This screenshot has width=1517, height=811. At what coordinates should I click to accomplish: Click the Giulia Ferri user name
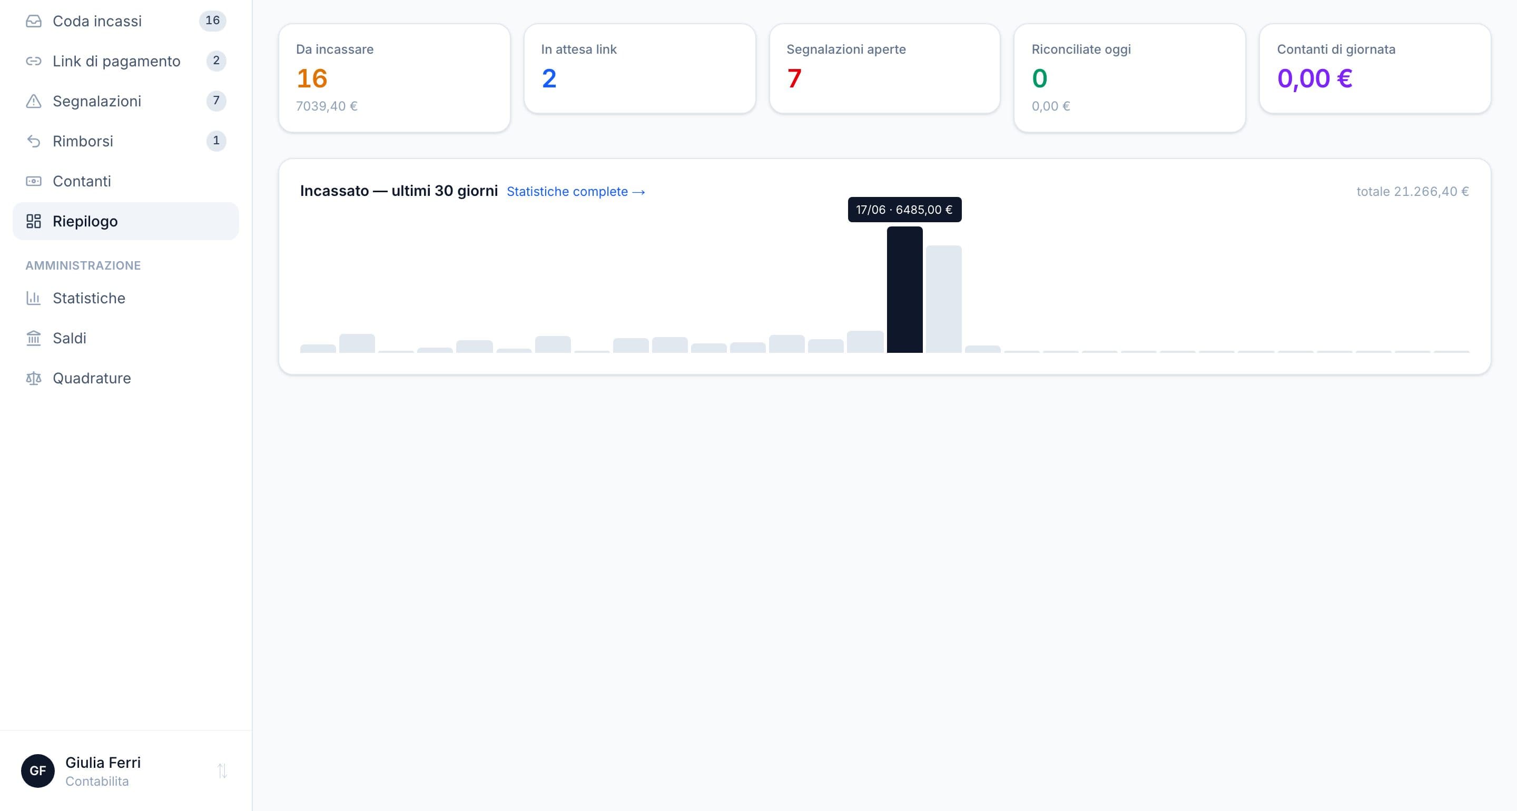point(103,763)
